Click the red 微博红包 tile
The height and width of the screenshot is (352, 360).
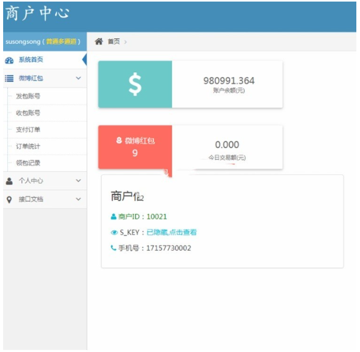[135, 147]
